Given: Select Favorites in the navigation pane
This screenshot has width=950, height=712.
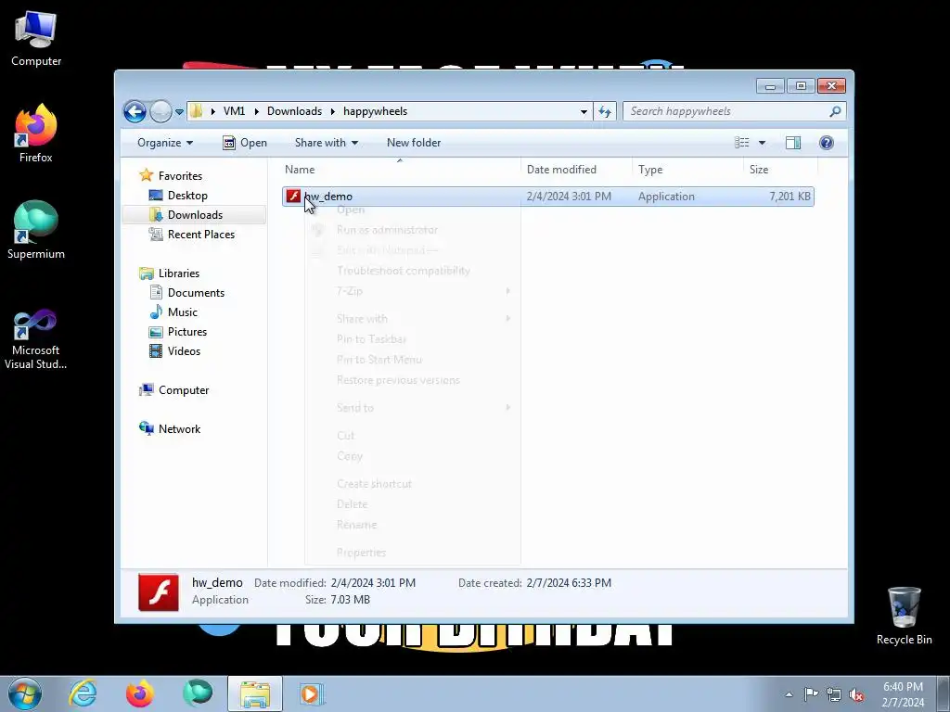Looking at the screenshot, I should [x=180, y=175].
